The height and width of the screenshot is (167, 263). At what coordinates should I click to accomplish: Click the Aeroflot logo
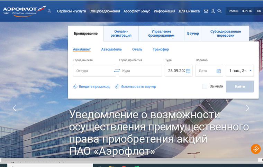click(x=24, y=11)
